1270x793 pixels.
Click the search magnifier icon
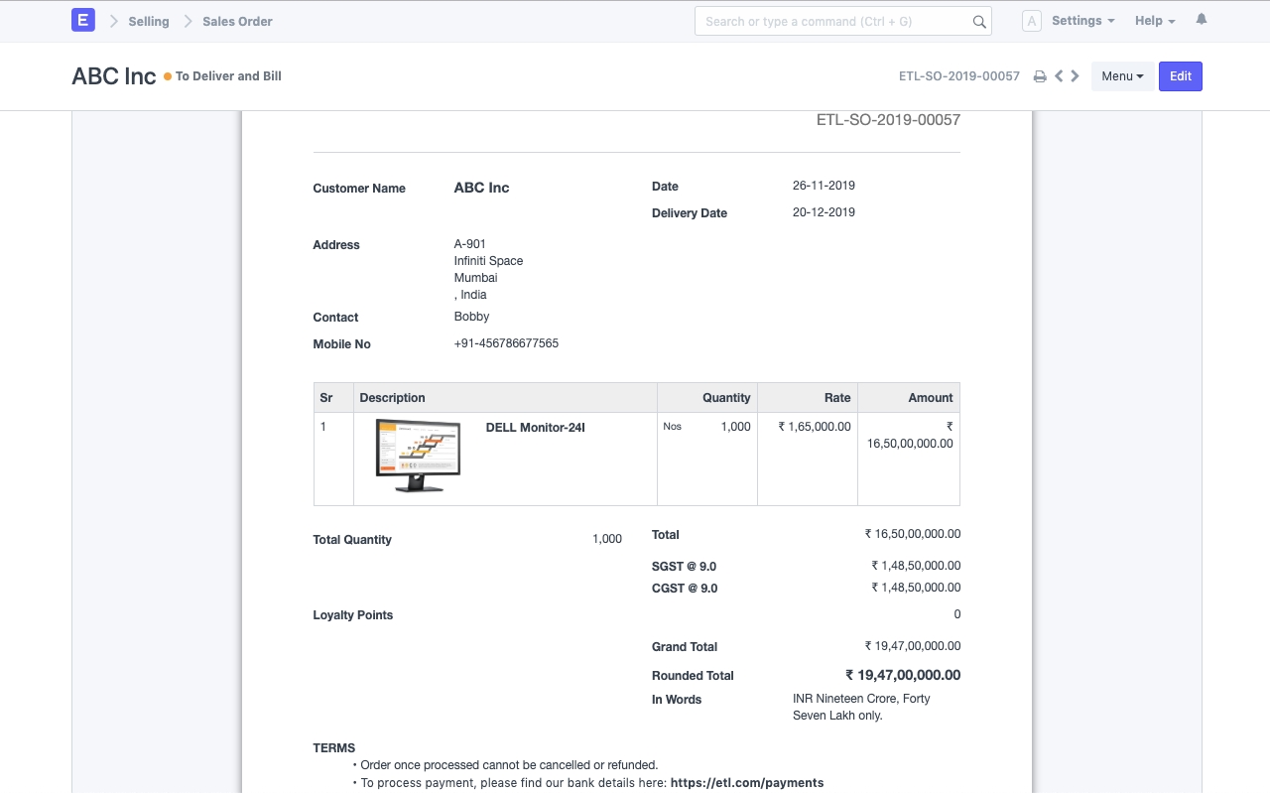pyautogui.click(x=979, y=22)
